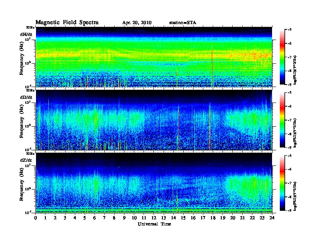Click the "-6" tick on dZ/dt colorbar
Image resolution: width=324 pixels, height=250 pixels.
(x=290, y=169)
